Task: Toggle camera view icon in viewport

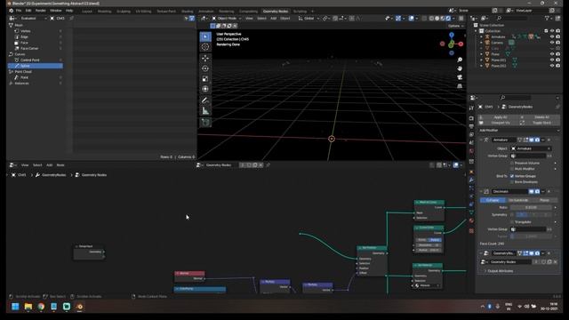Action: click(460, 77)
